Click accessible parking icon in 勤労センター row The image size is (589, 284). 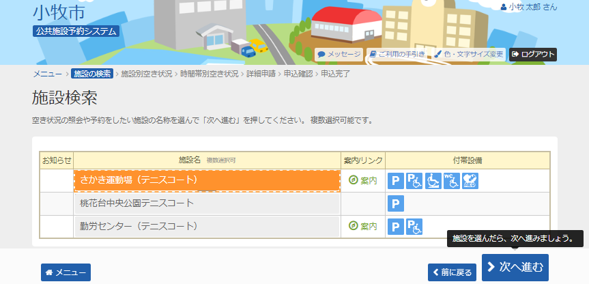pyautogui.click(x=415, y=226)
